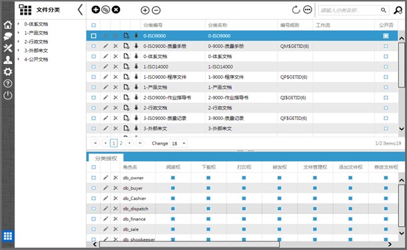This screenshot has height=250, width=407.
Task: Sort by 分类编号 column header
Action: click(153, 25)
